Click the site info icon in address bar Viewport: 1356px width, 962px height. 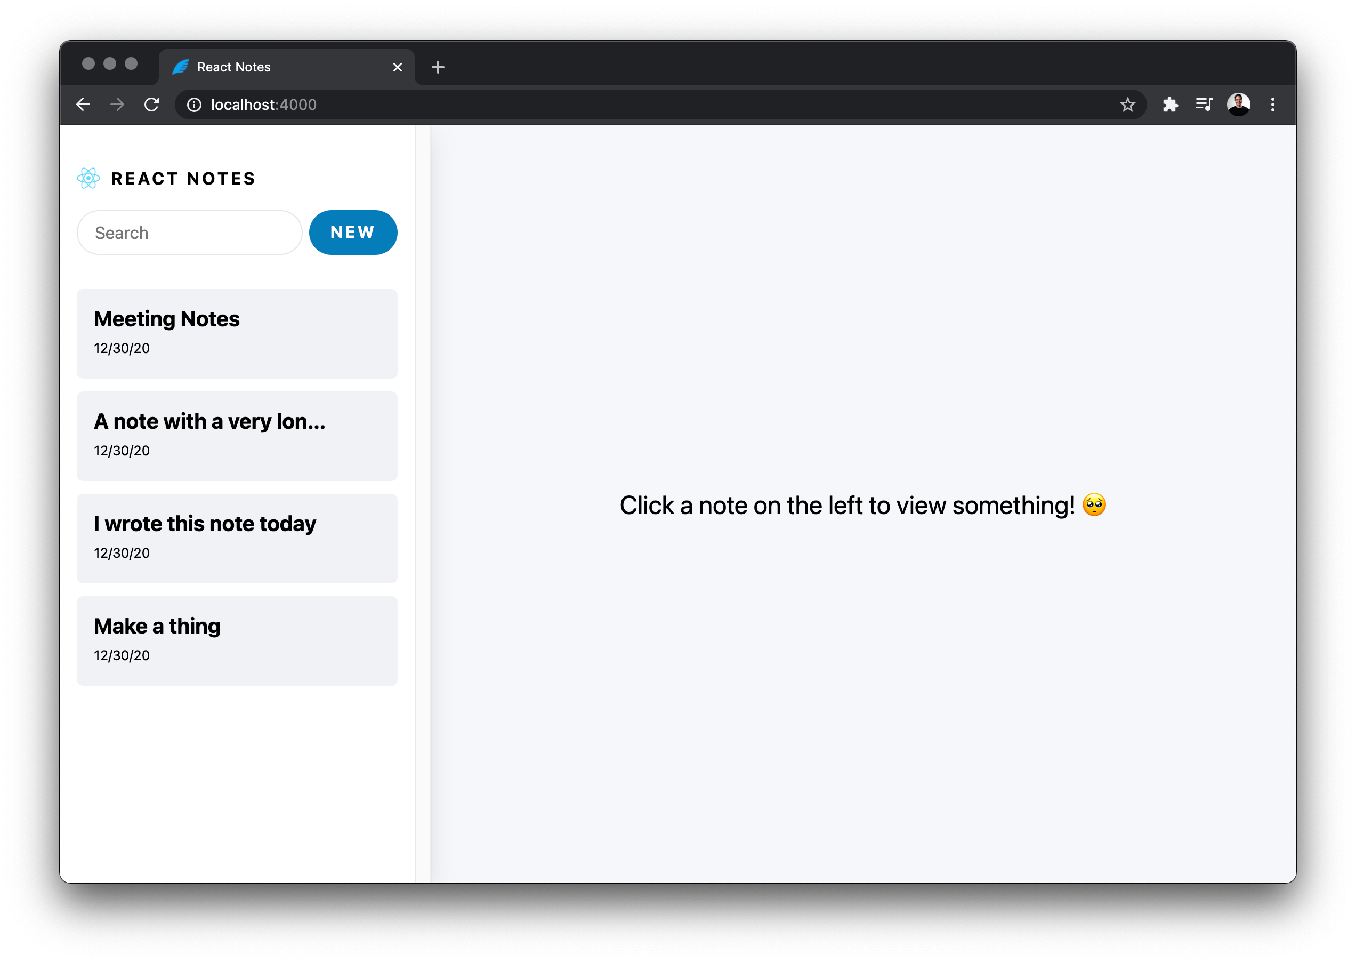pos(194,105)
